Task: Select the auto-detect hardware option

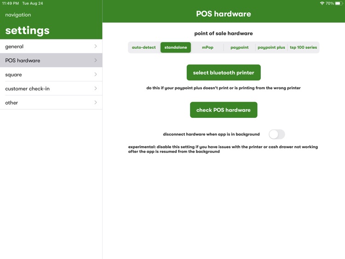Action: (144, 47)
